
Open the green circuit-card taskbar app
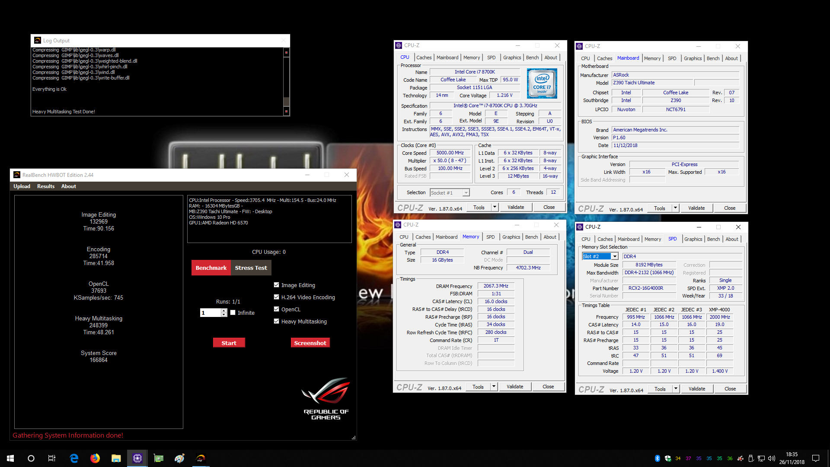(x=159, y=458)
